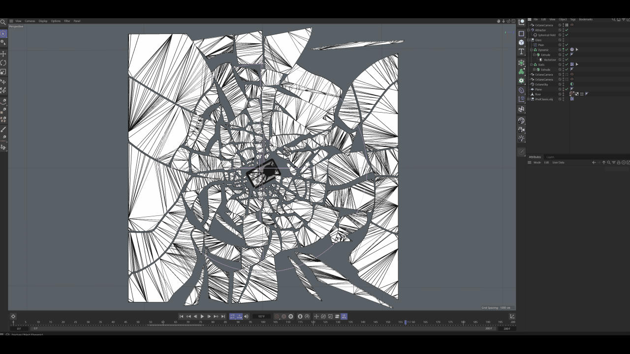Screen dimensions: 630x354
Task: Click the viewport hamburger menu icon
Action: [x=11, y=21]
